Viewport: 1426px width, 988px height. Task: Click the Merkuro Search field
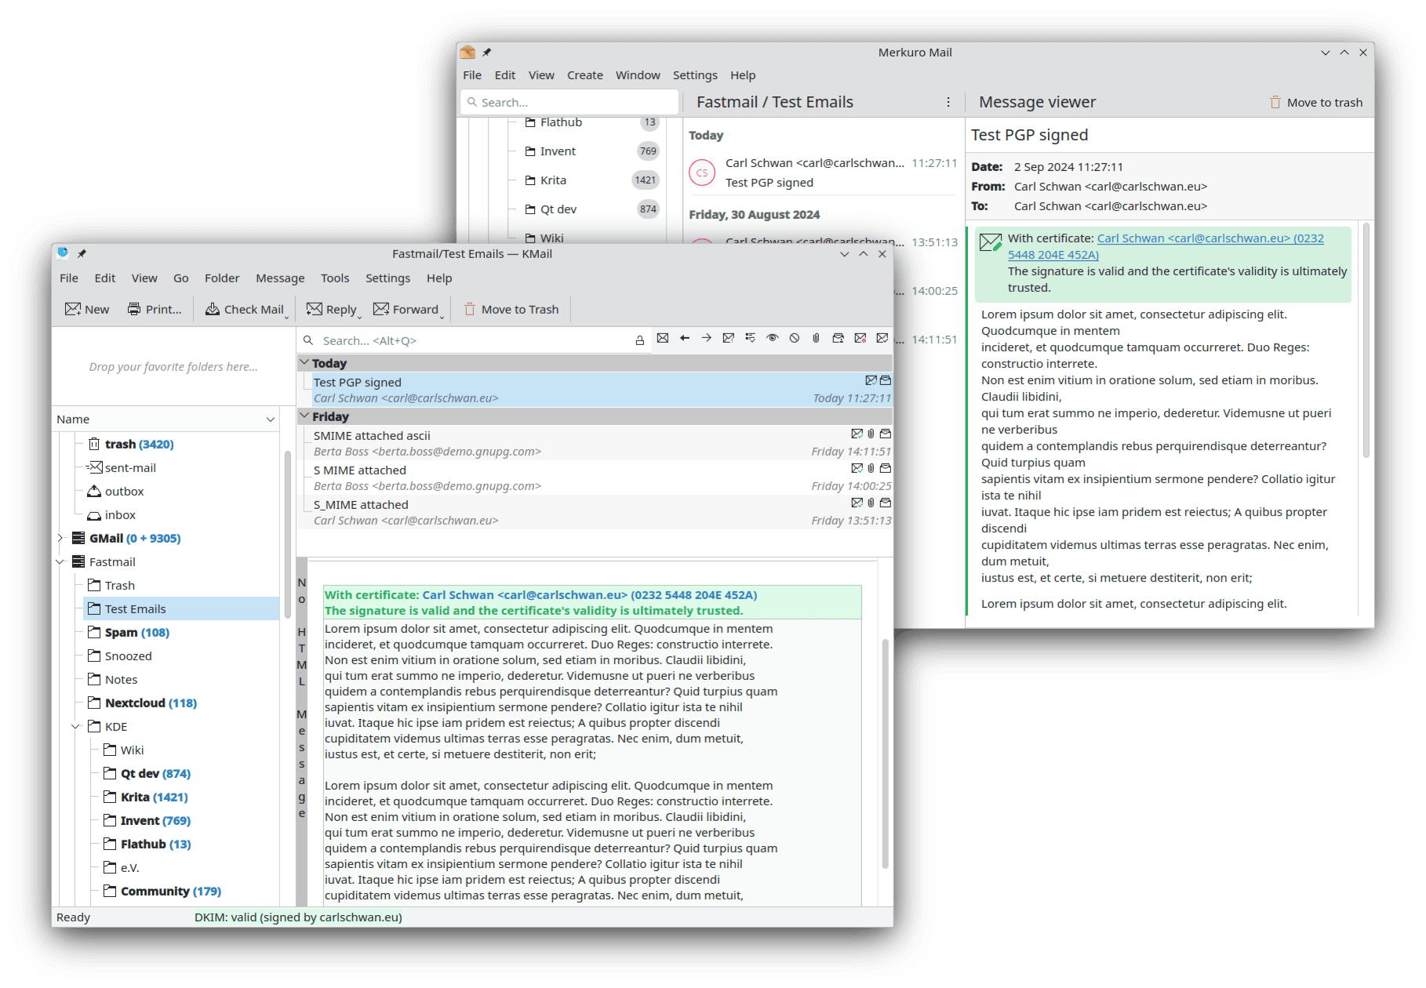pos(569,102)
